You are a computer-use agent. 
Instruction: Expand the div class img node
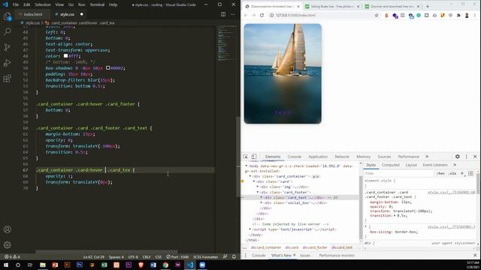(258, 187)
